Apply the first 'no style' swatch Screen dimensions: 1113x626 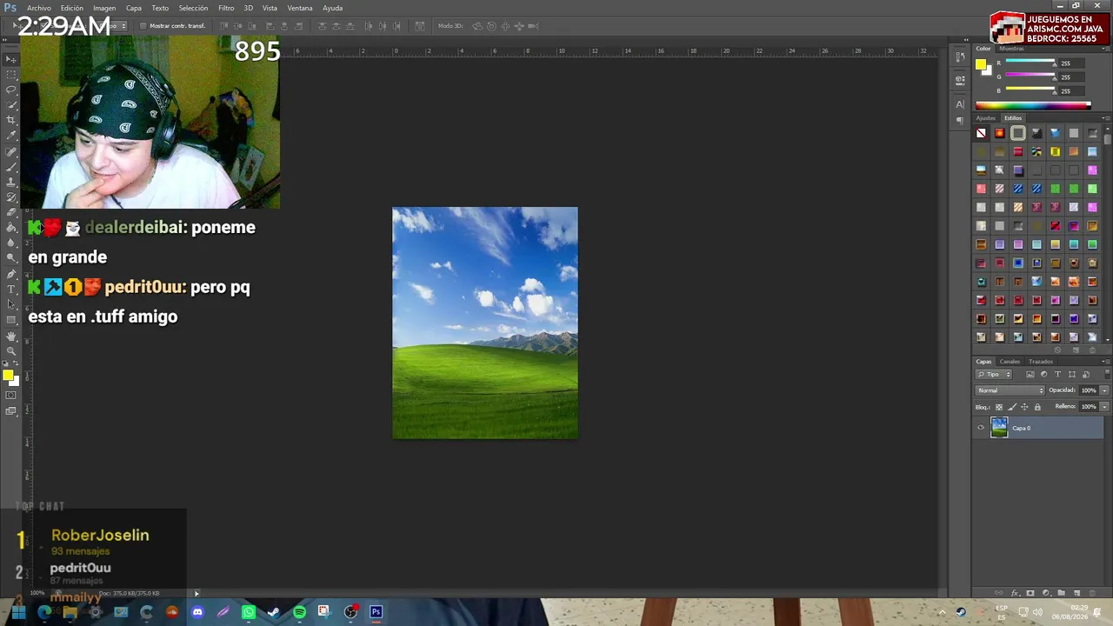point(981,133)
